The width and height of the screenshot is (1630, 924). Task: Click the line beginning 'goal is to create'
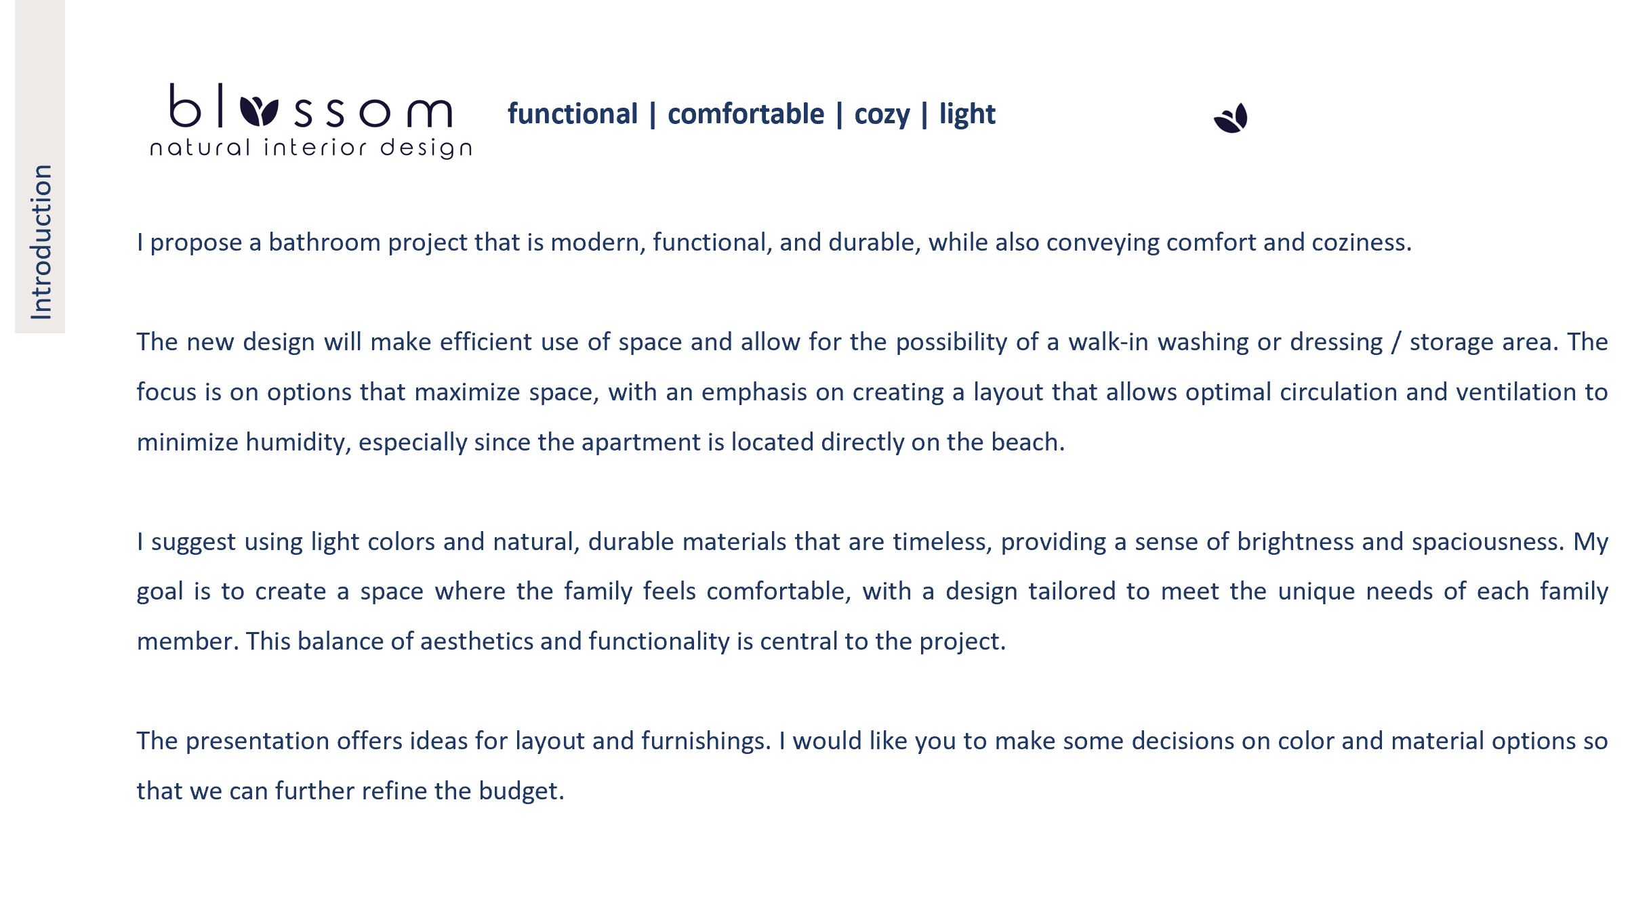pos(872,591)
